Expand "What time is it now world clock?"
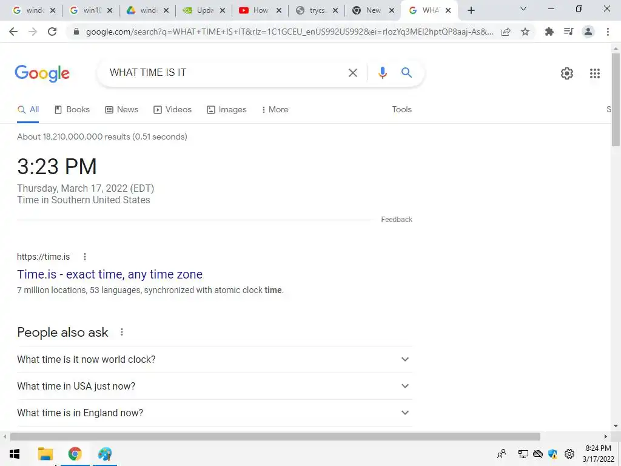This screenshot has height=466, width=621. [x=214, y=359]
